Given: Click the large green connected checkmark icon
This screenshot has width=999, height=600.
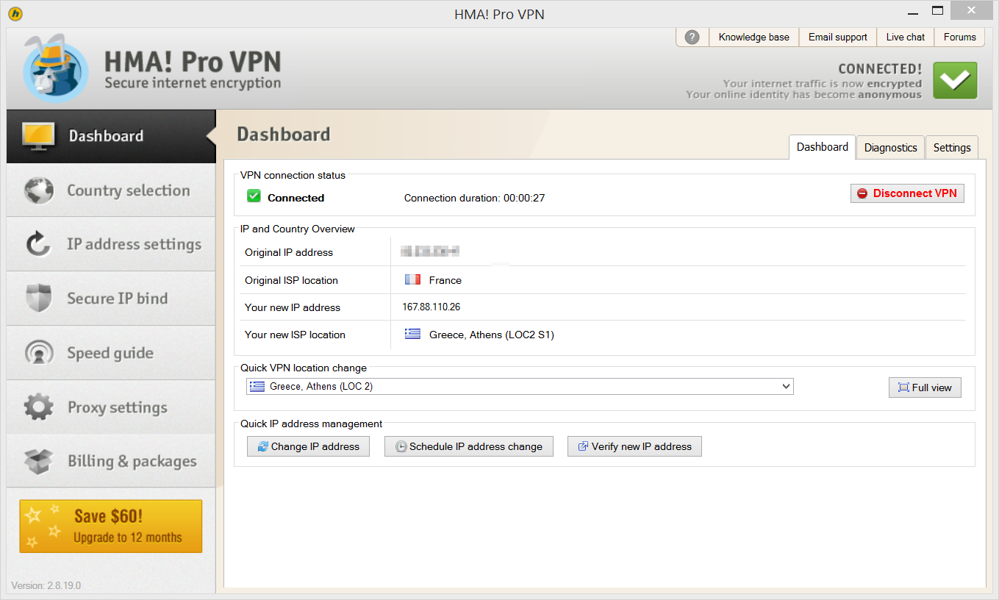Looking at the screenshot, I should point(955,80).
